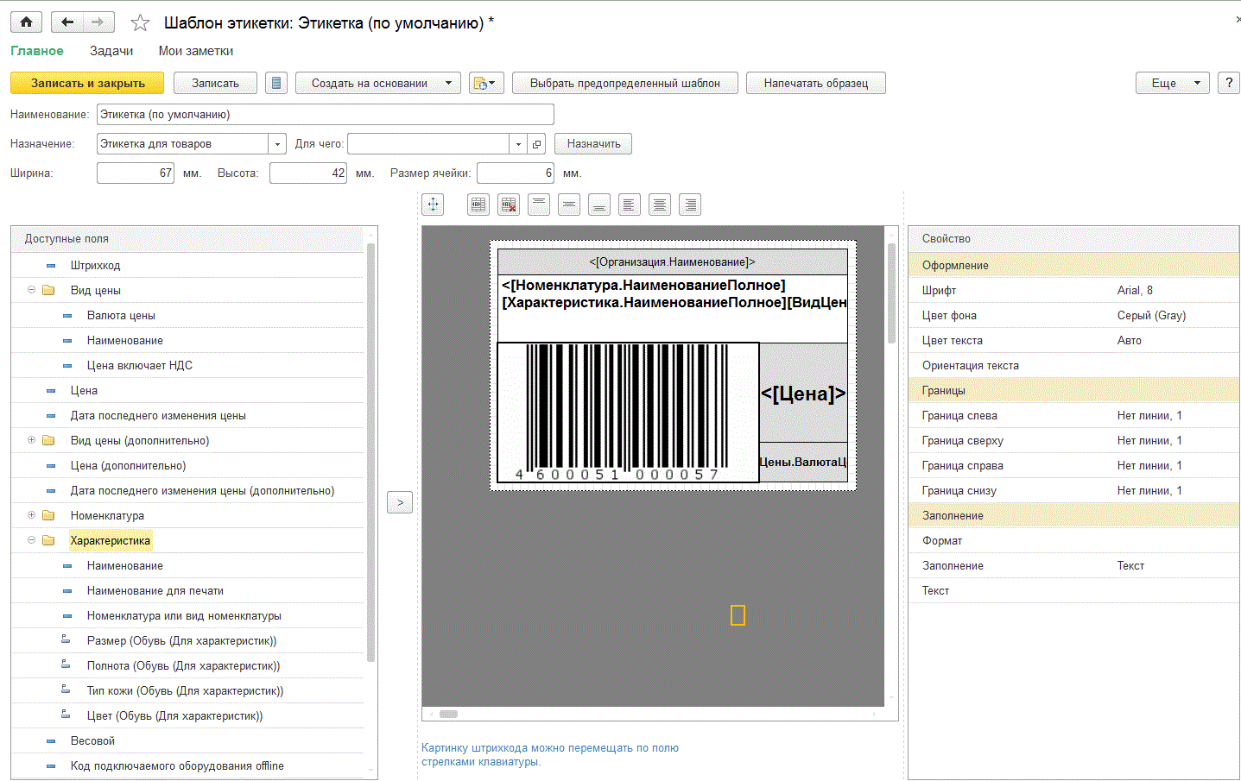Click the Заполнение value Текст
The height and width of the screenshot is (781, 1241).
tap(1130, 565)
